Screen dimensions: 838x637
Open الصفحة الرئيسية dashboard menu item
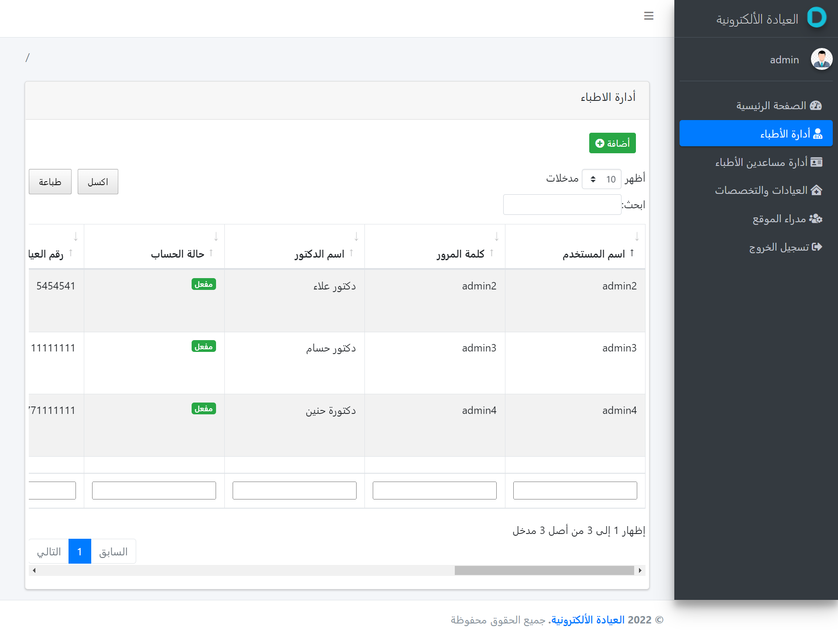[815, 106]
